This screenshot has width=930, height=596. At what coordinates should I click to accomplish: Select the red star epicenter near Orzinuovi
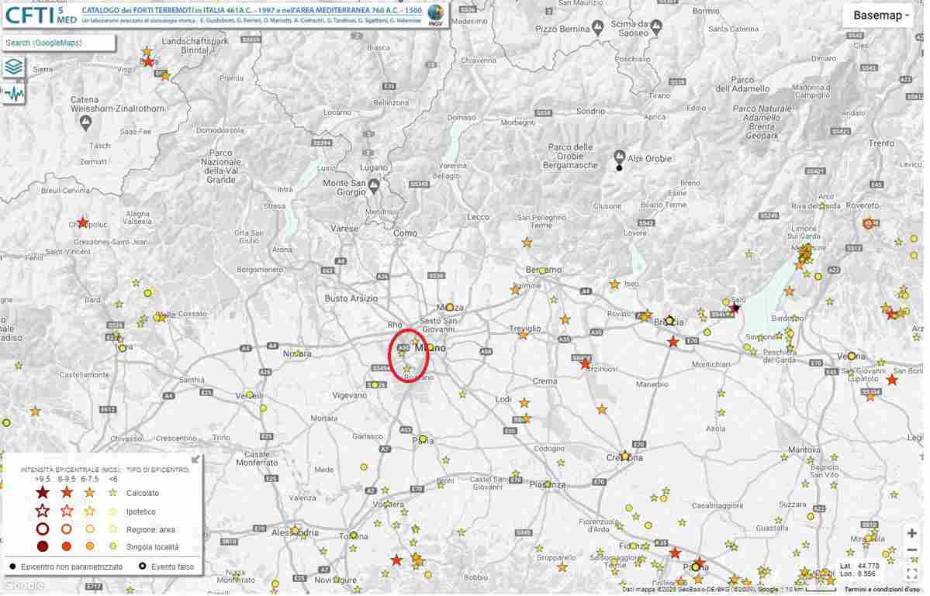pos(586,363)
